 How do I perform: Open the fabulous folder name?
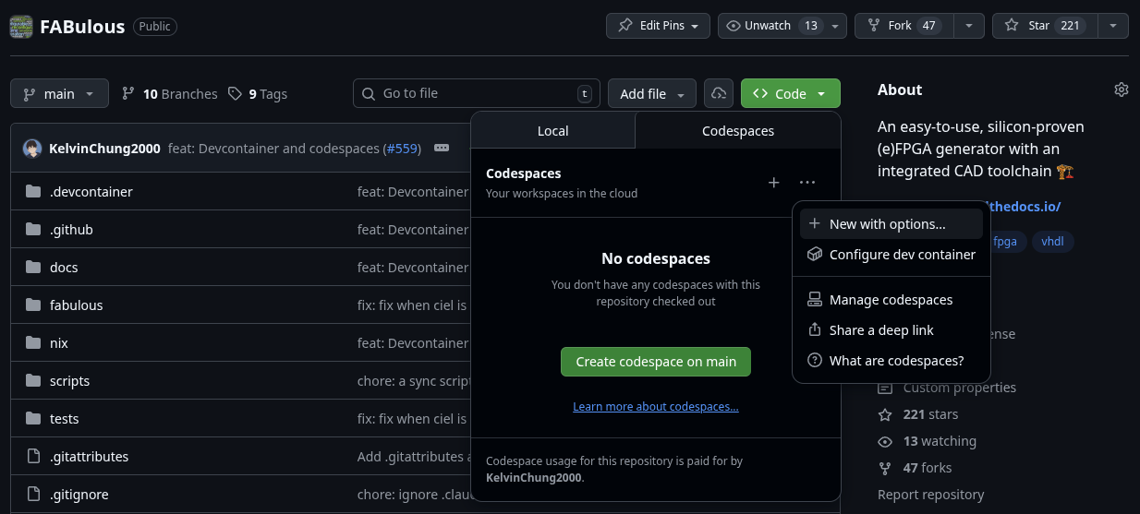tap(77, 305)
